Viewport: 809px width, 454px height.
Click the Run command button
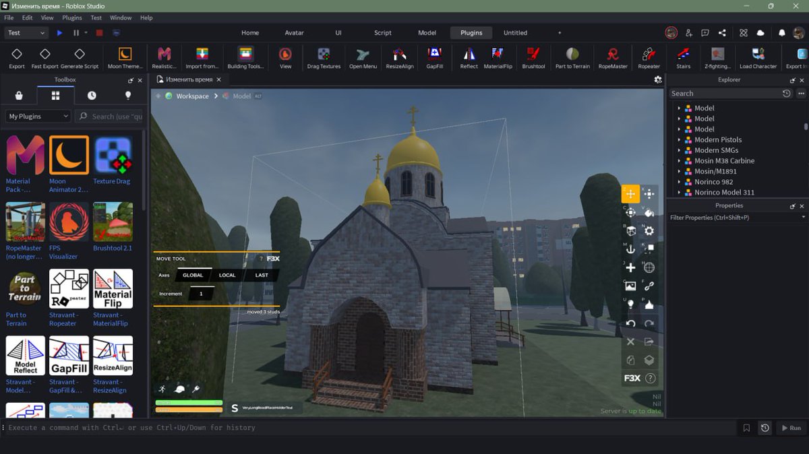(791, 428)
